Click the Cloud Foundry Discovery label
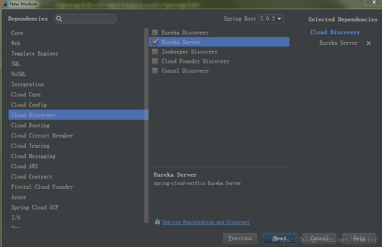This screenshot has height=247, width=382. click(195, 61)
